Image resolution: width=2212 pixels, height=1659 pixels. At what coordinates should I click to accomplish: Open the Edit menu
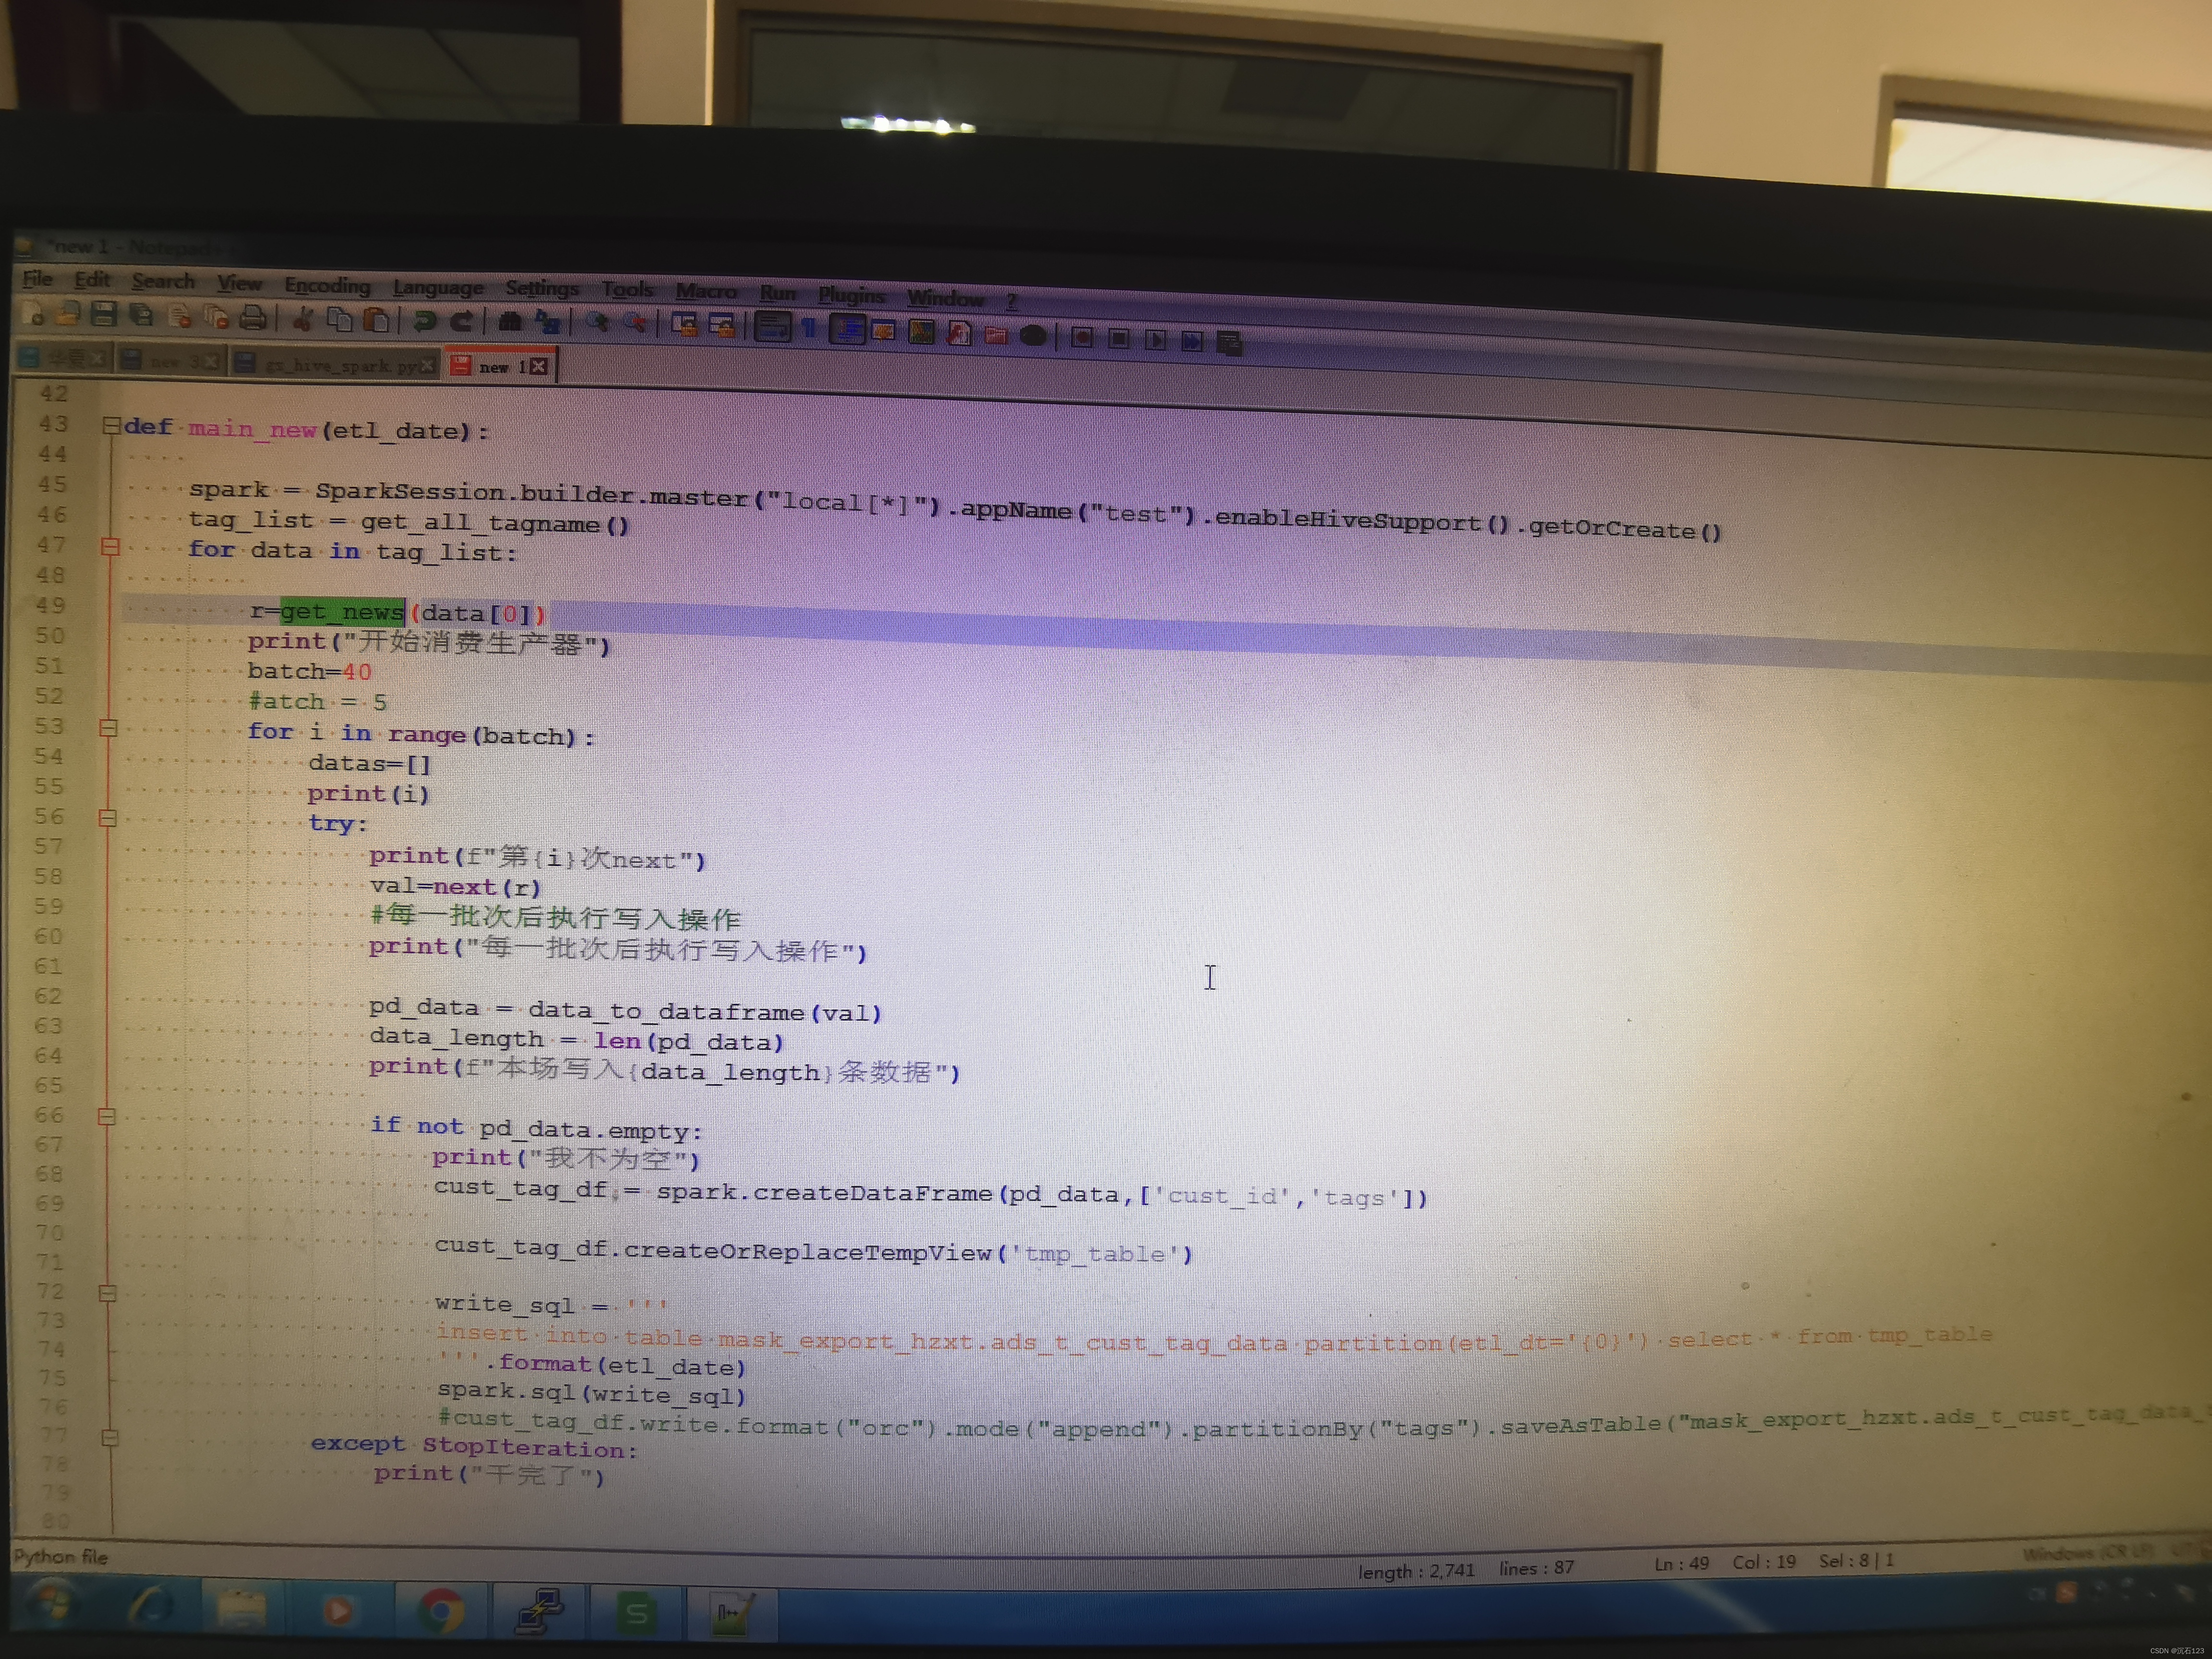(92, 280)
